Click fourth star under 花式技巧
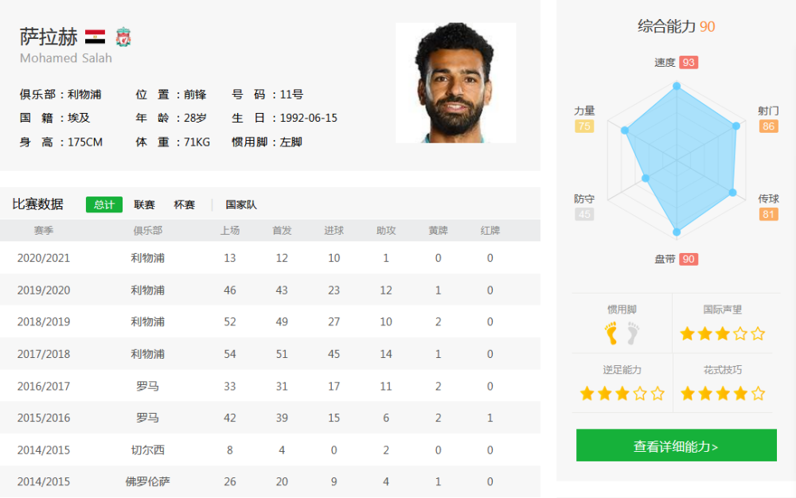Image resolution: width=796 pixels, height=498 pixels. [740, 394]
